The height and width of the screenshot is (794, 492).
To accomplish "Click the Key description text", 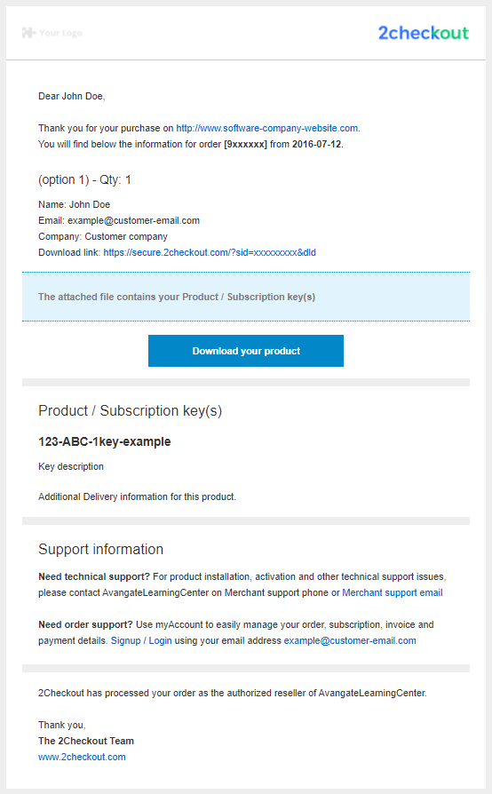I will [71, 466].
